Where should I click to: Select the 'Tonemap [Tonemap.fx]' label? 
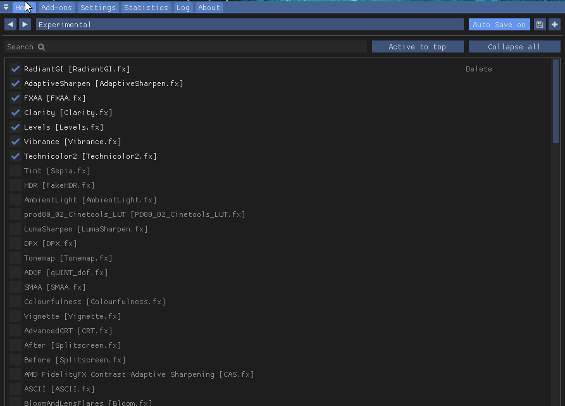coord(68,258)
